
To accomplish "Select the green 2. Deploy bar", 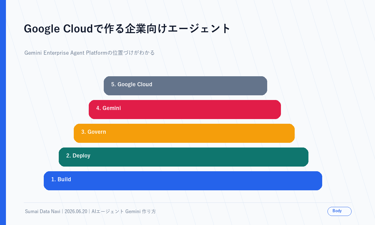I will (x=183, y=157).
